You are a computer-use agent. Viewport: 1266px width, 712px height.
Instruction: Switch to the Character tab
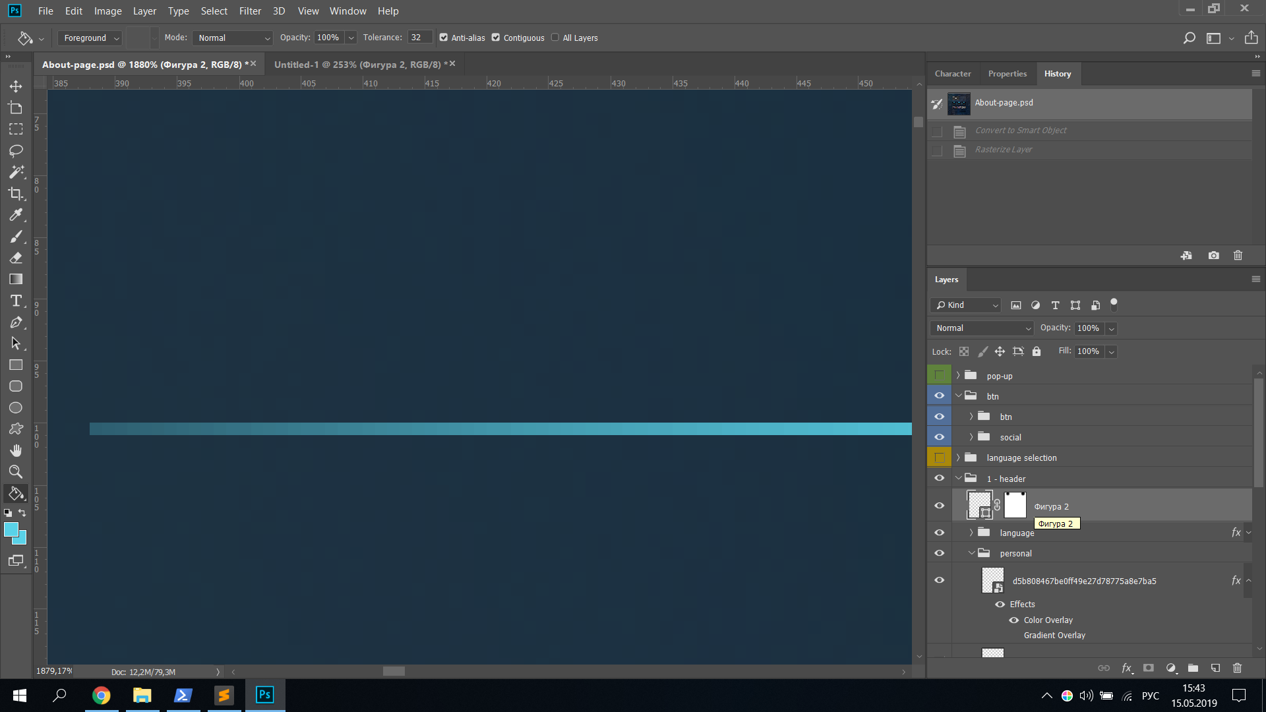coord(953,74)
